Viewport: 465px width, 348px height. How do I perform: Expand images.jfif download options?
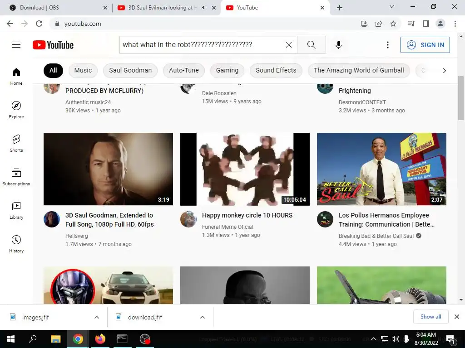(x=97, y=317)
